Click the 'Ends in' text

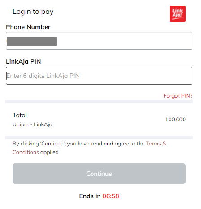point(90,196)
